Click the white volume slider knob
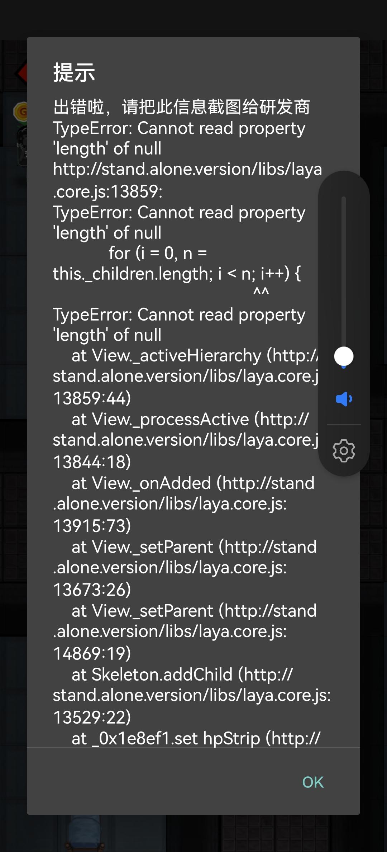The width and height of the screenshot is (387, 852). [344, 356]
